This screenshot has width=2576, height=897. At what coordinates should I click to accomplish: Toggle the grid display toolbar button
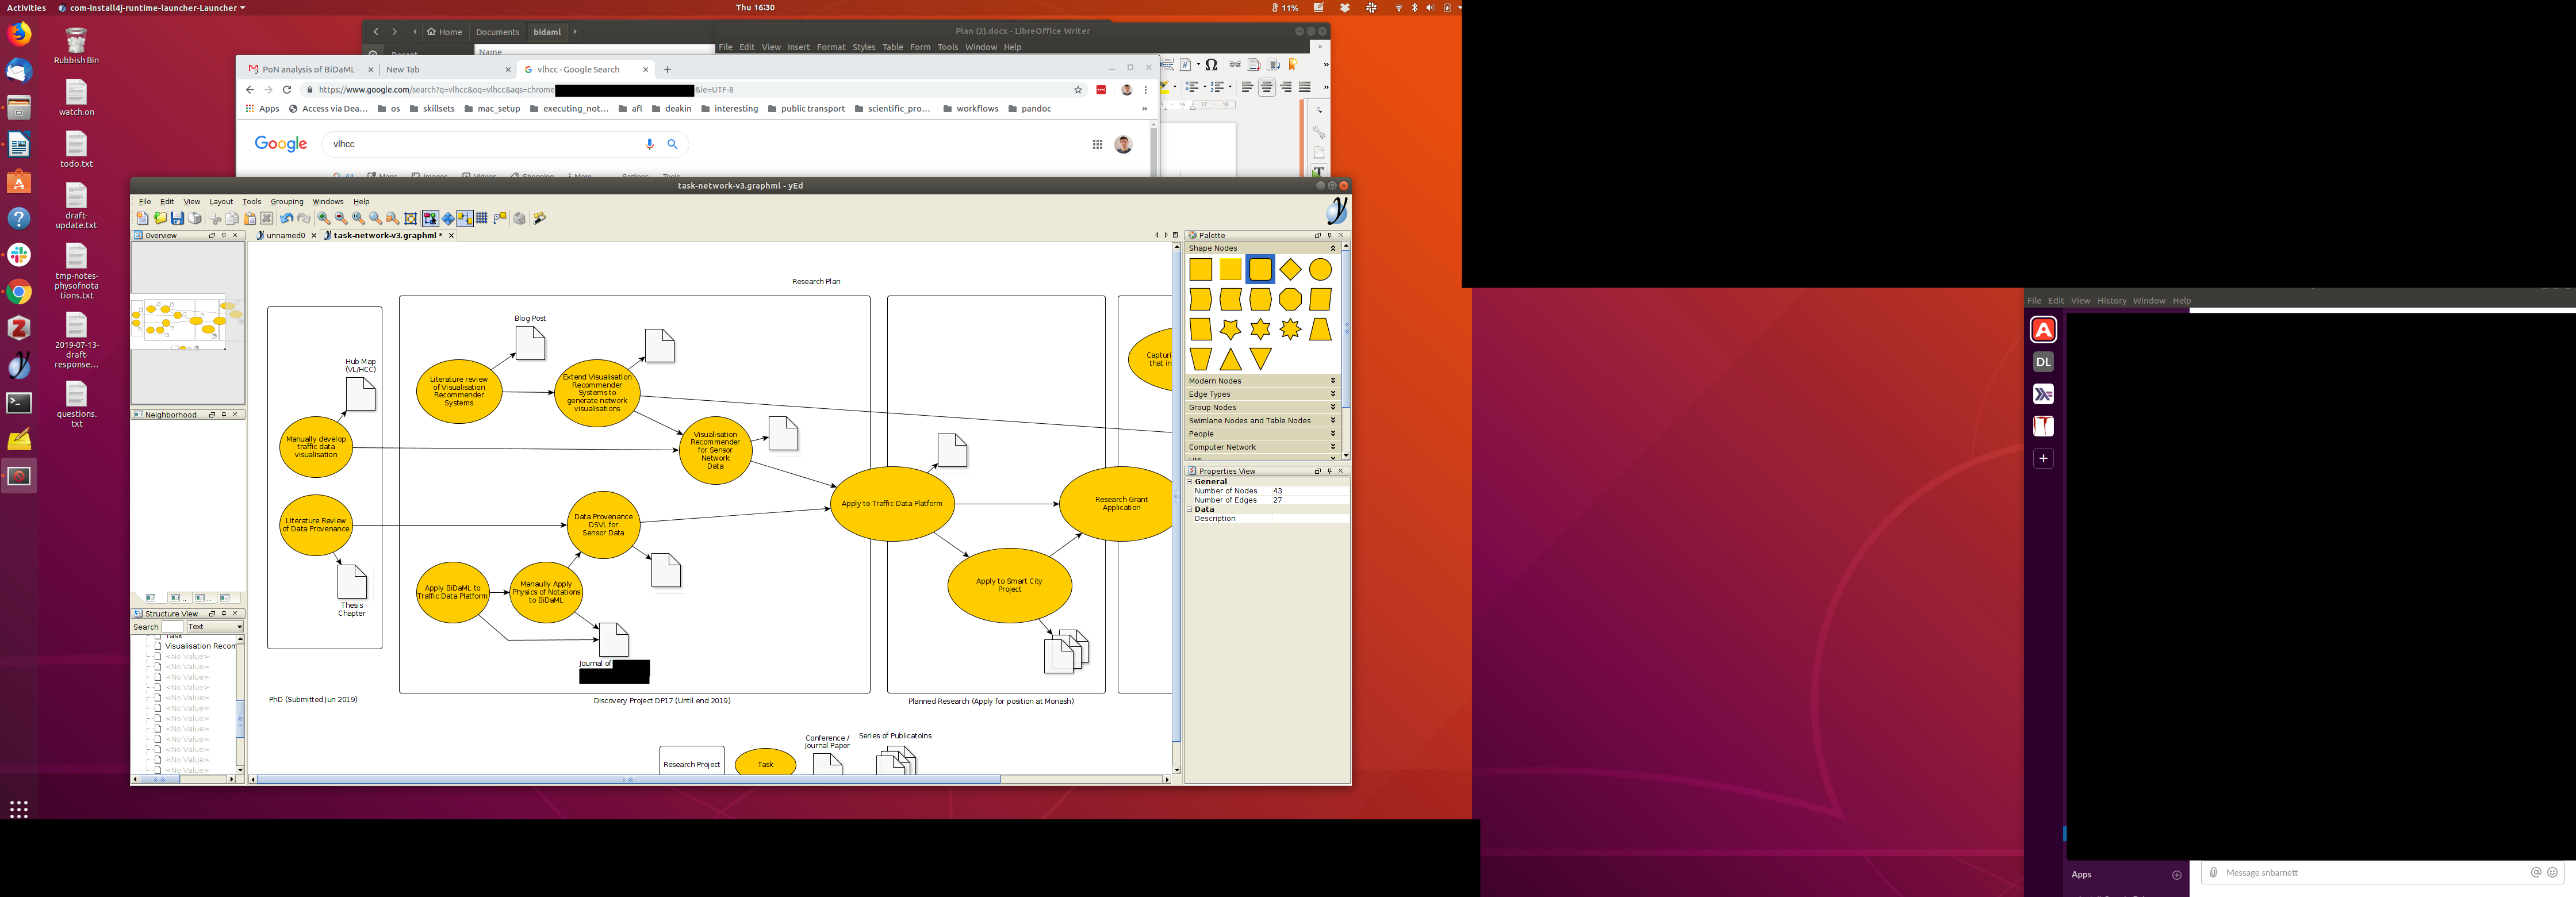coord(482,218)
